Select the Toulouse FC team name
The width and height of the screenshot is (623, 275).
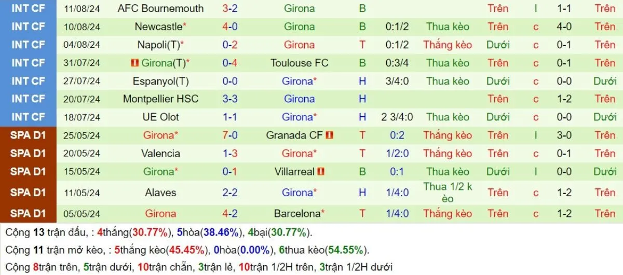click(299, 63)
